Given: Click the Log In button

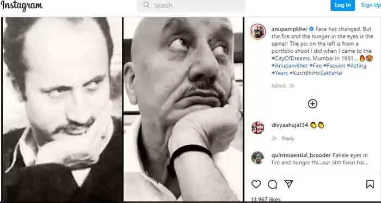Looking at the screenshot, I should [342, 5].
